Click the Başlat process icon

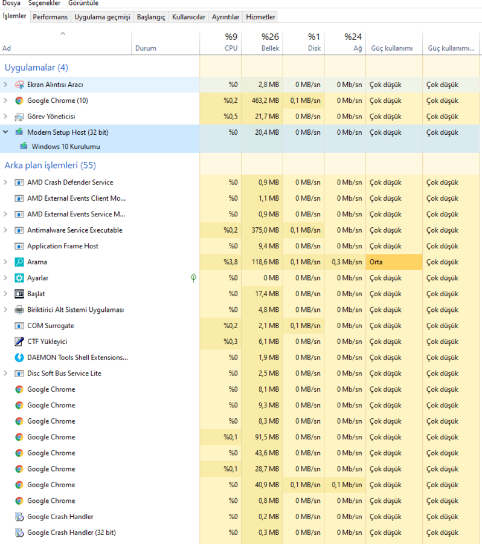19,294
